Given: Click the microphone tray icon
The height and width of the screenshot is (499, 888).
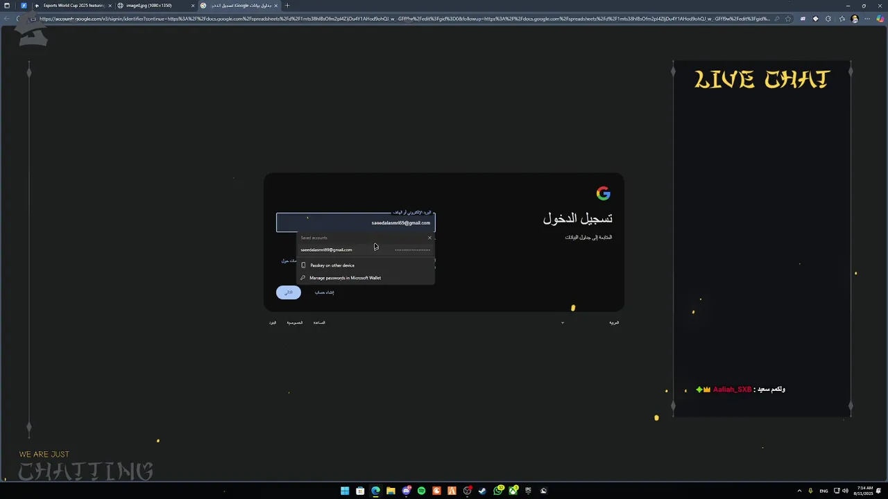Looking at the screenshot, I should pos(810,491).
